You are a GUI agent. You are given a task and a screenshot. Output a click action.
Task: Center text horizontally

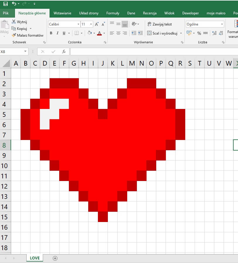coord(118,33)
